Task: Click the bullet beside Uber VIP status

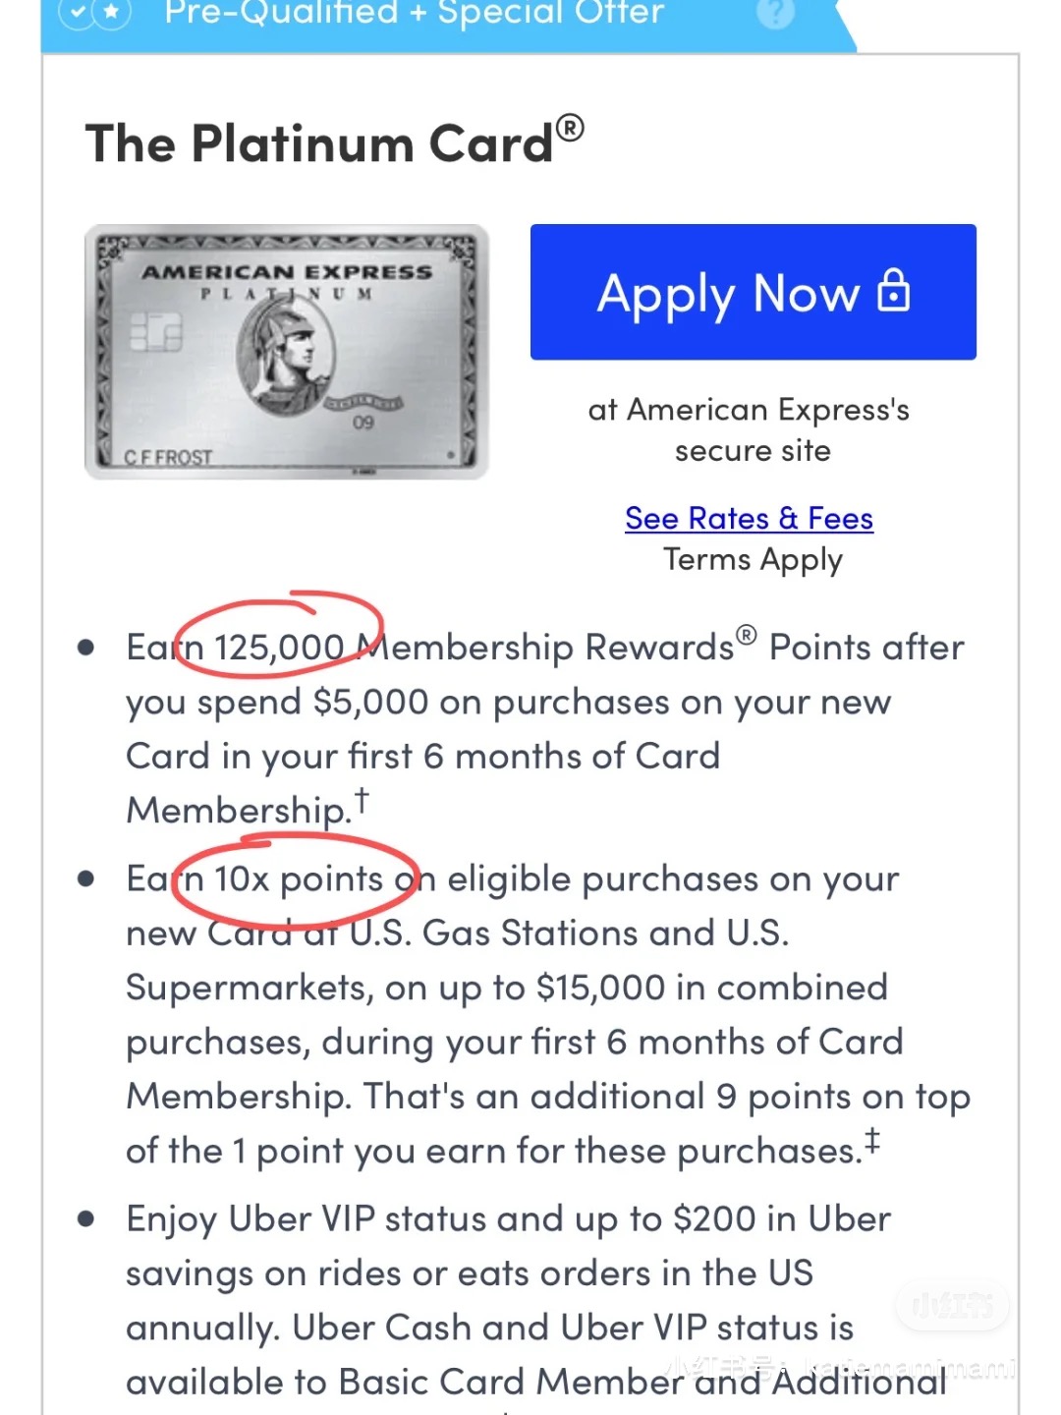Action: (x=87, y=1218)
